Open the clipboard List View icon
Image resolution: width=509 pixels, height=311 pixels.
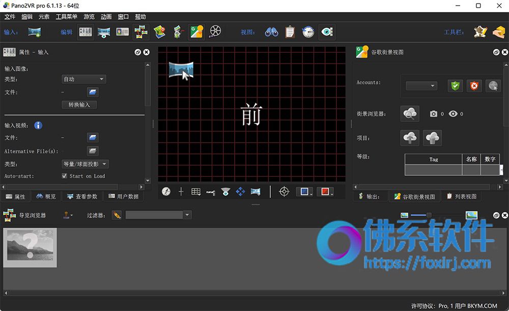click(290, 32)
